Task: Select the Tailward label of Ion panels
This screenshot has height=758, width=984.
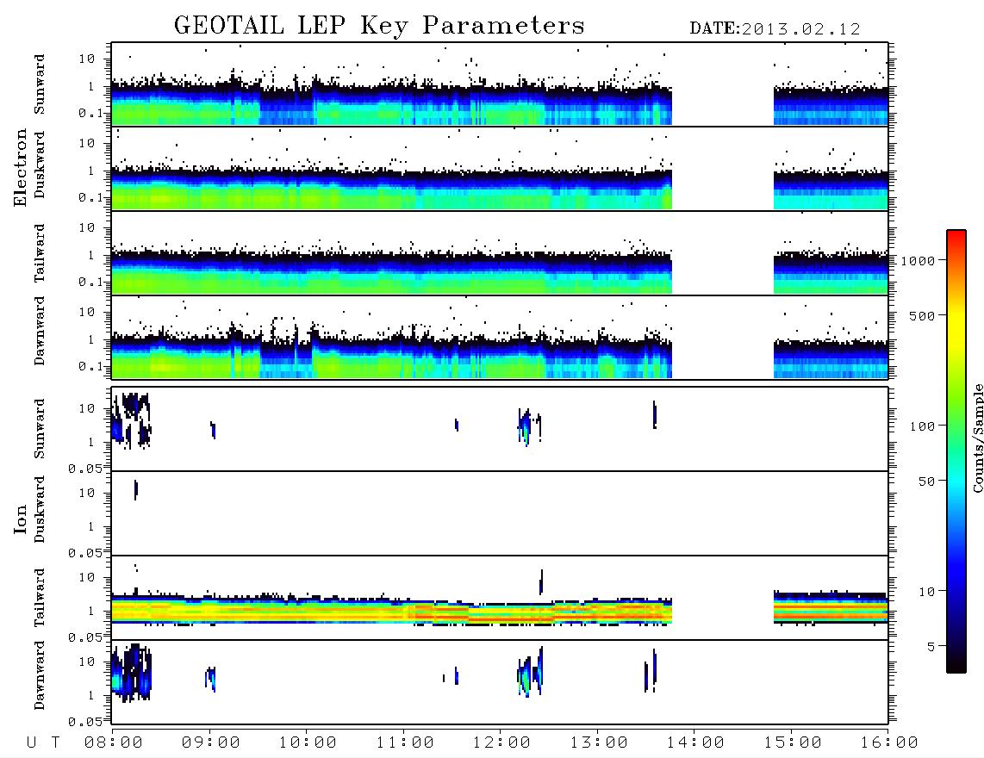Action: pyautogui.click(x=40, y=598)
